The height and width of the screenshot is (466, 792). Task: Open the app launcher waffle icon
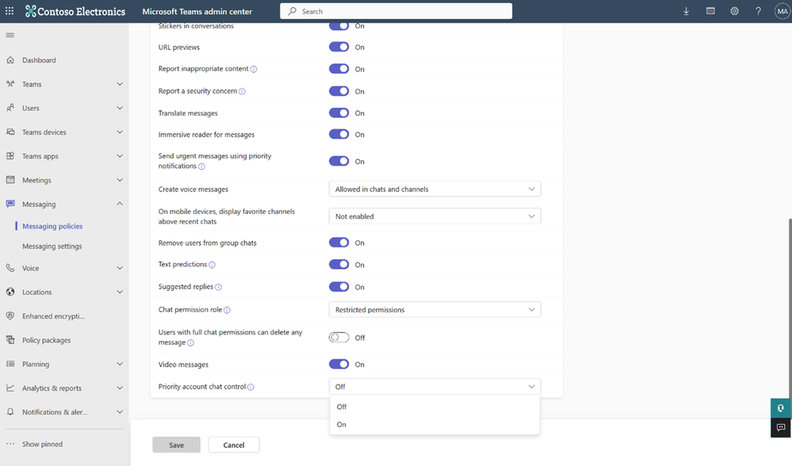point(10,10)
